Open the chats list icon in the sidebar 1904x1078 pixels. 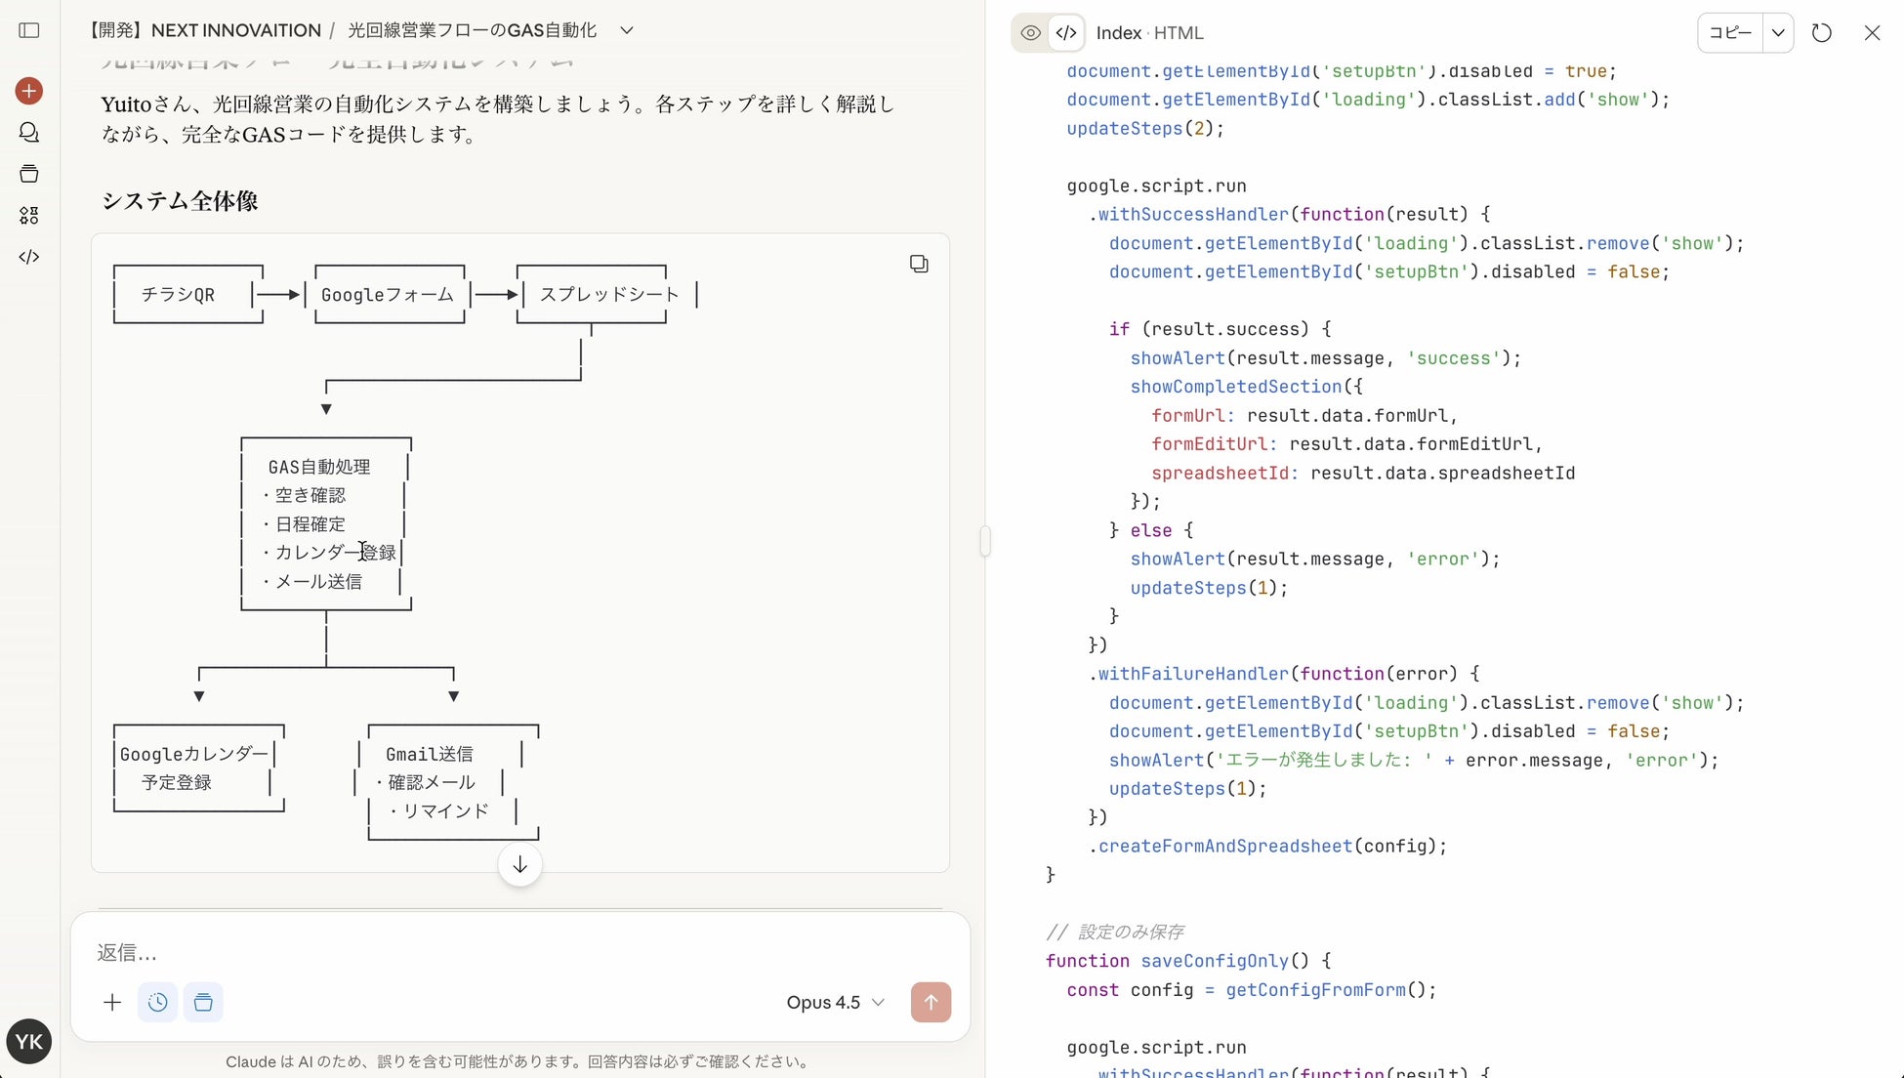29,133
